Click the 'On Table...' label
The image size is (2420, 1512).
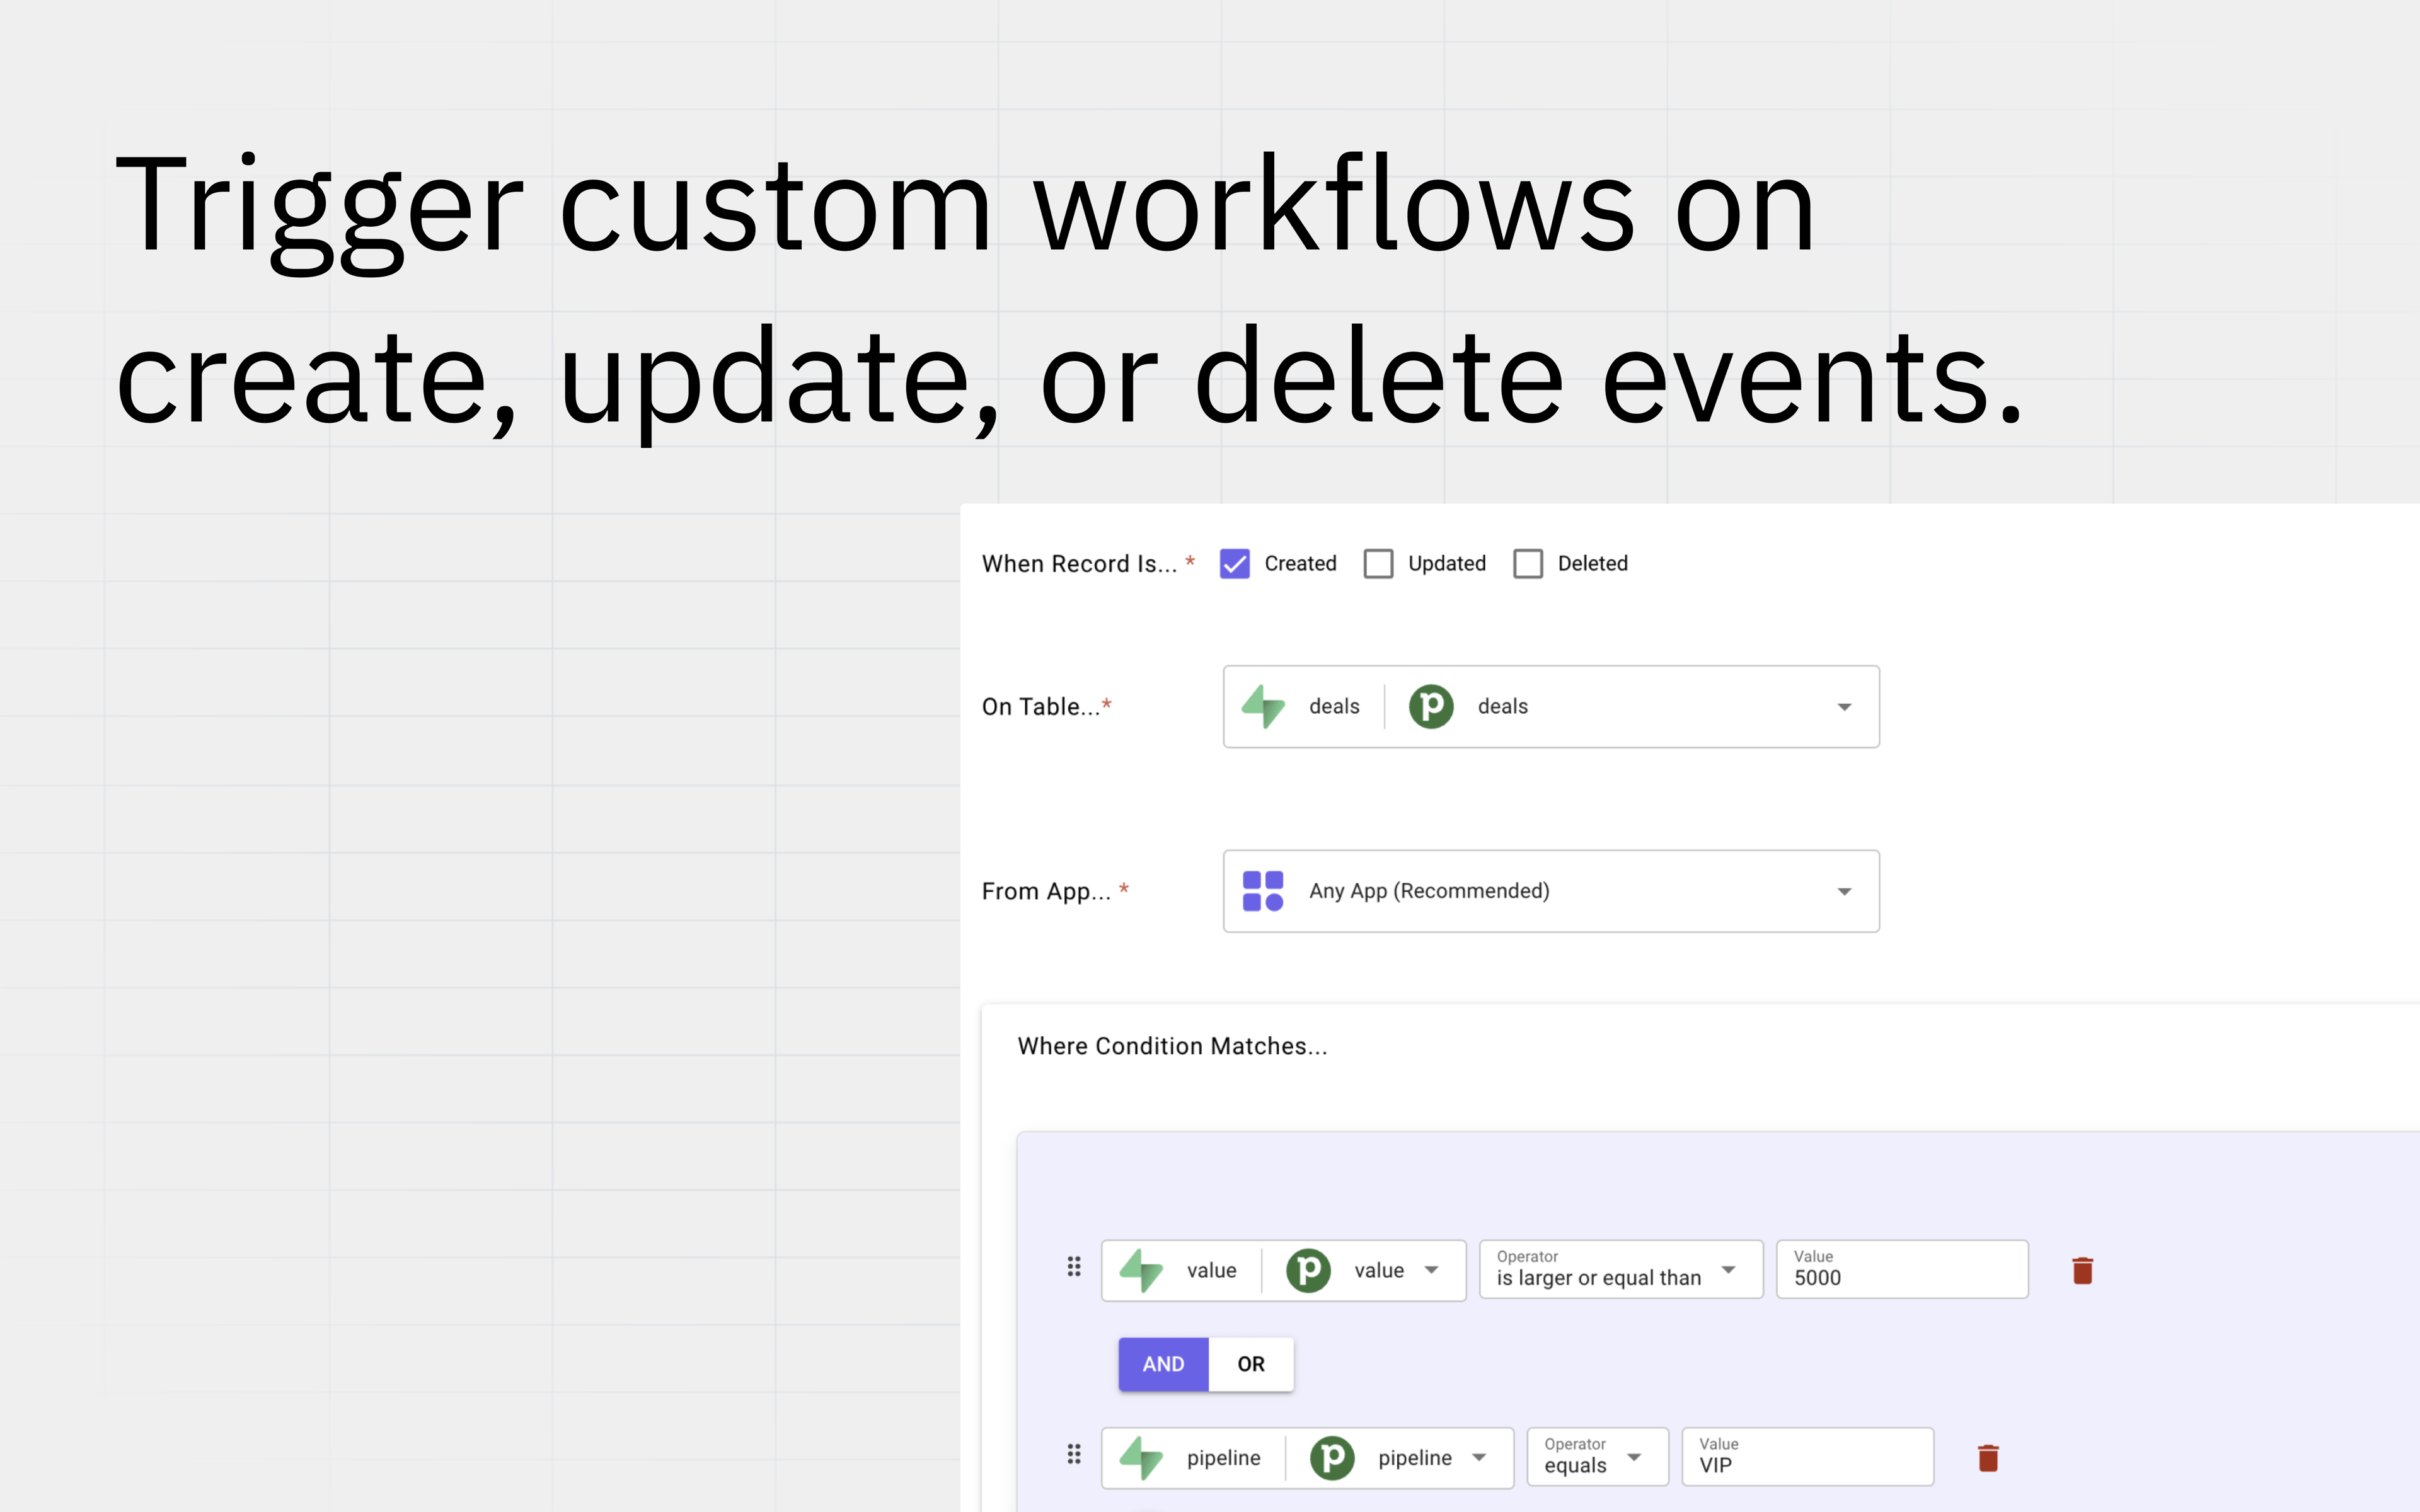[x=1040, y=706]
